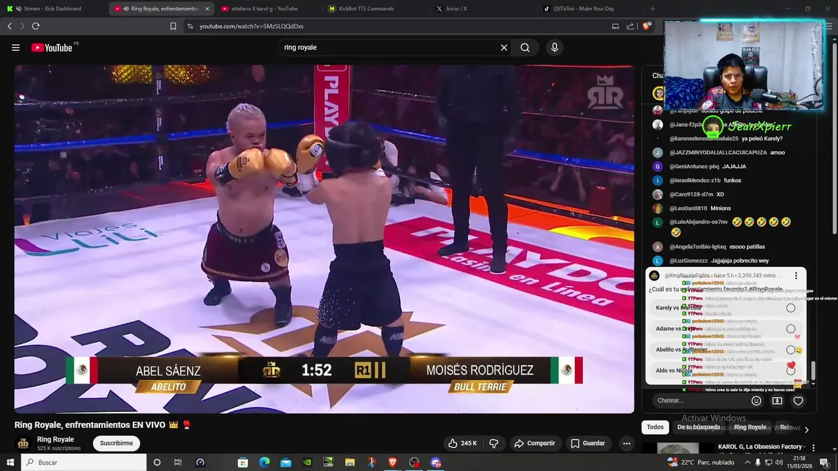
Task: Expand the hidden system tray icons
Action: pos(748,462)
